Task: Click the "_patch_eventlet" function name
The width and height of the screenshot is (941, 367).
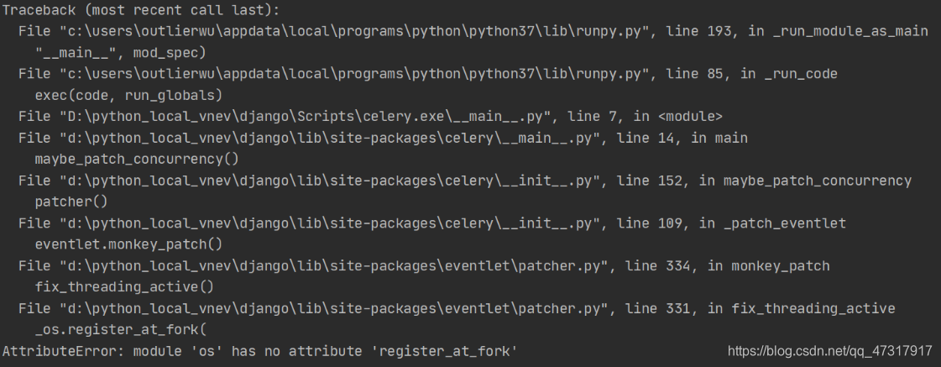Action: [784, 223]
